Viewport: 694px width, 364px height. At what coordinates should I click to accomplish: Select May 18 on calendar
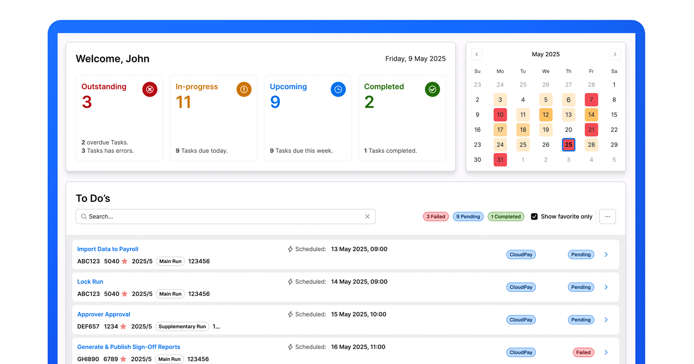(523, 129)
